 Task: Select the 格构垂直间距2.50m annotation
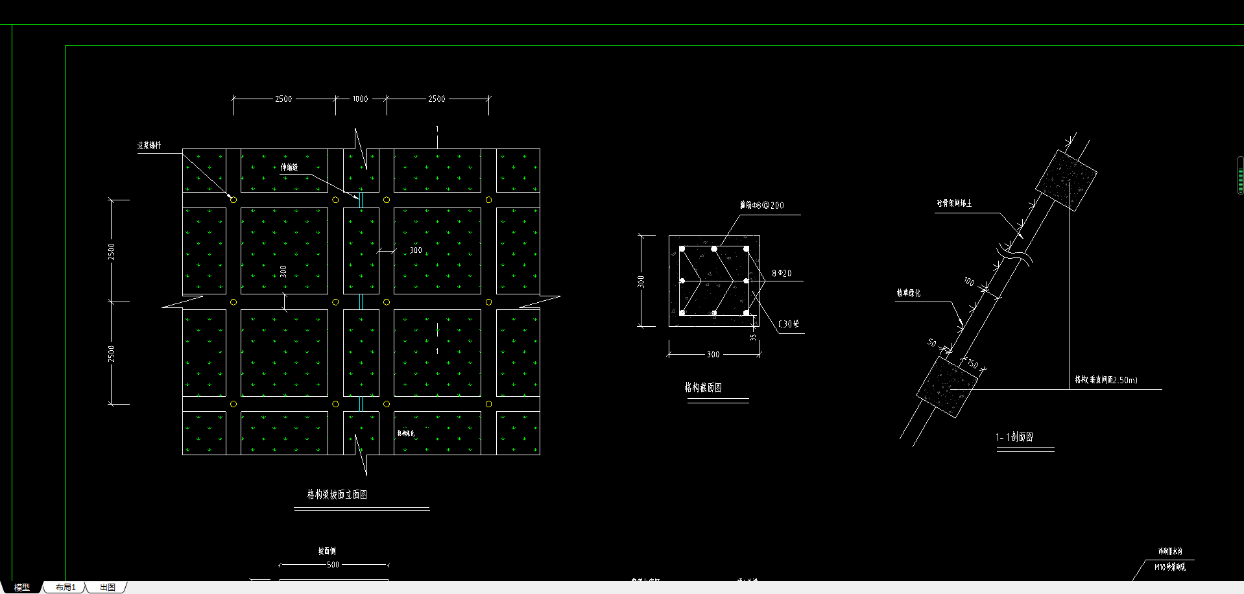click(1106, 380)
